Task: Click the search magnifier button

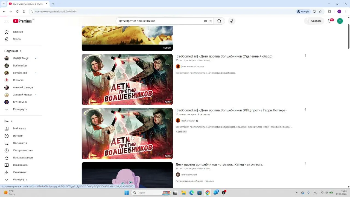Action: (219, 21)
